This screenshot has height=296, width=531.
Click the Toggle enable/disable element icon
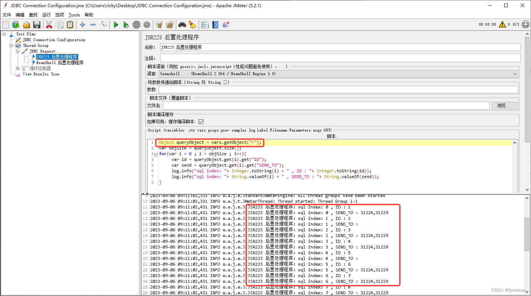(103, 25)
